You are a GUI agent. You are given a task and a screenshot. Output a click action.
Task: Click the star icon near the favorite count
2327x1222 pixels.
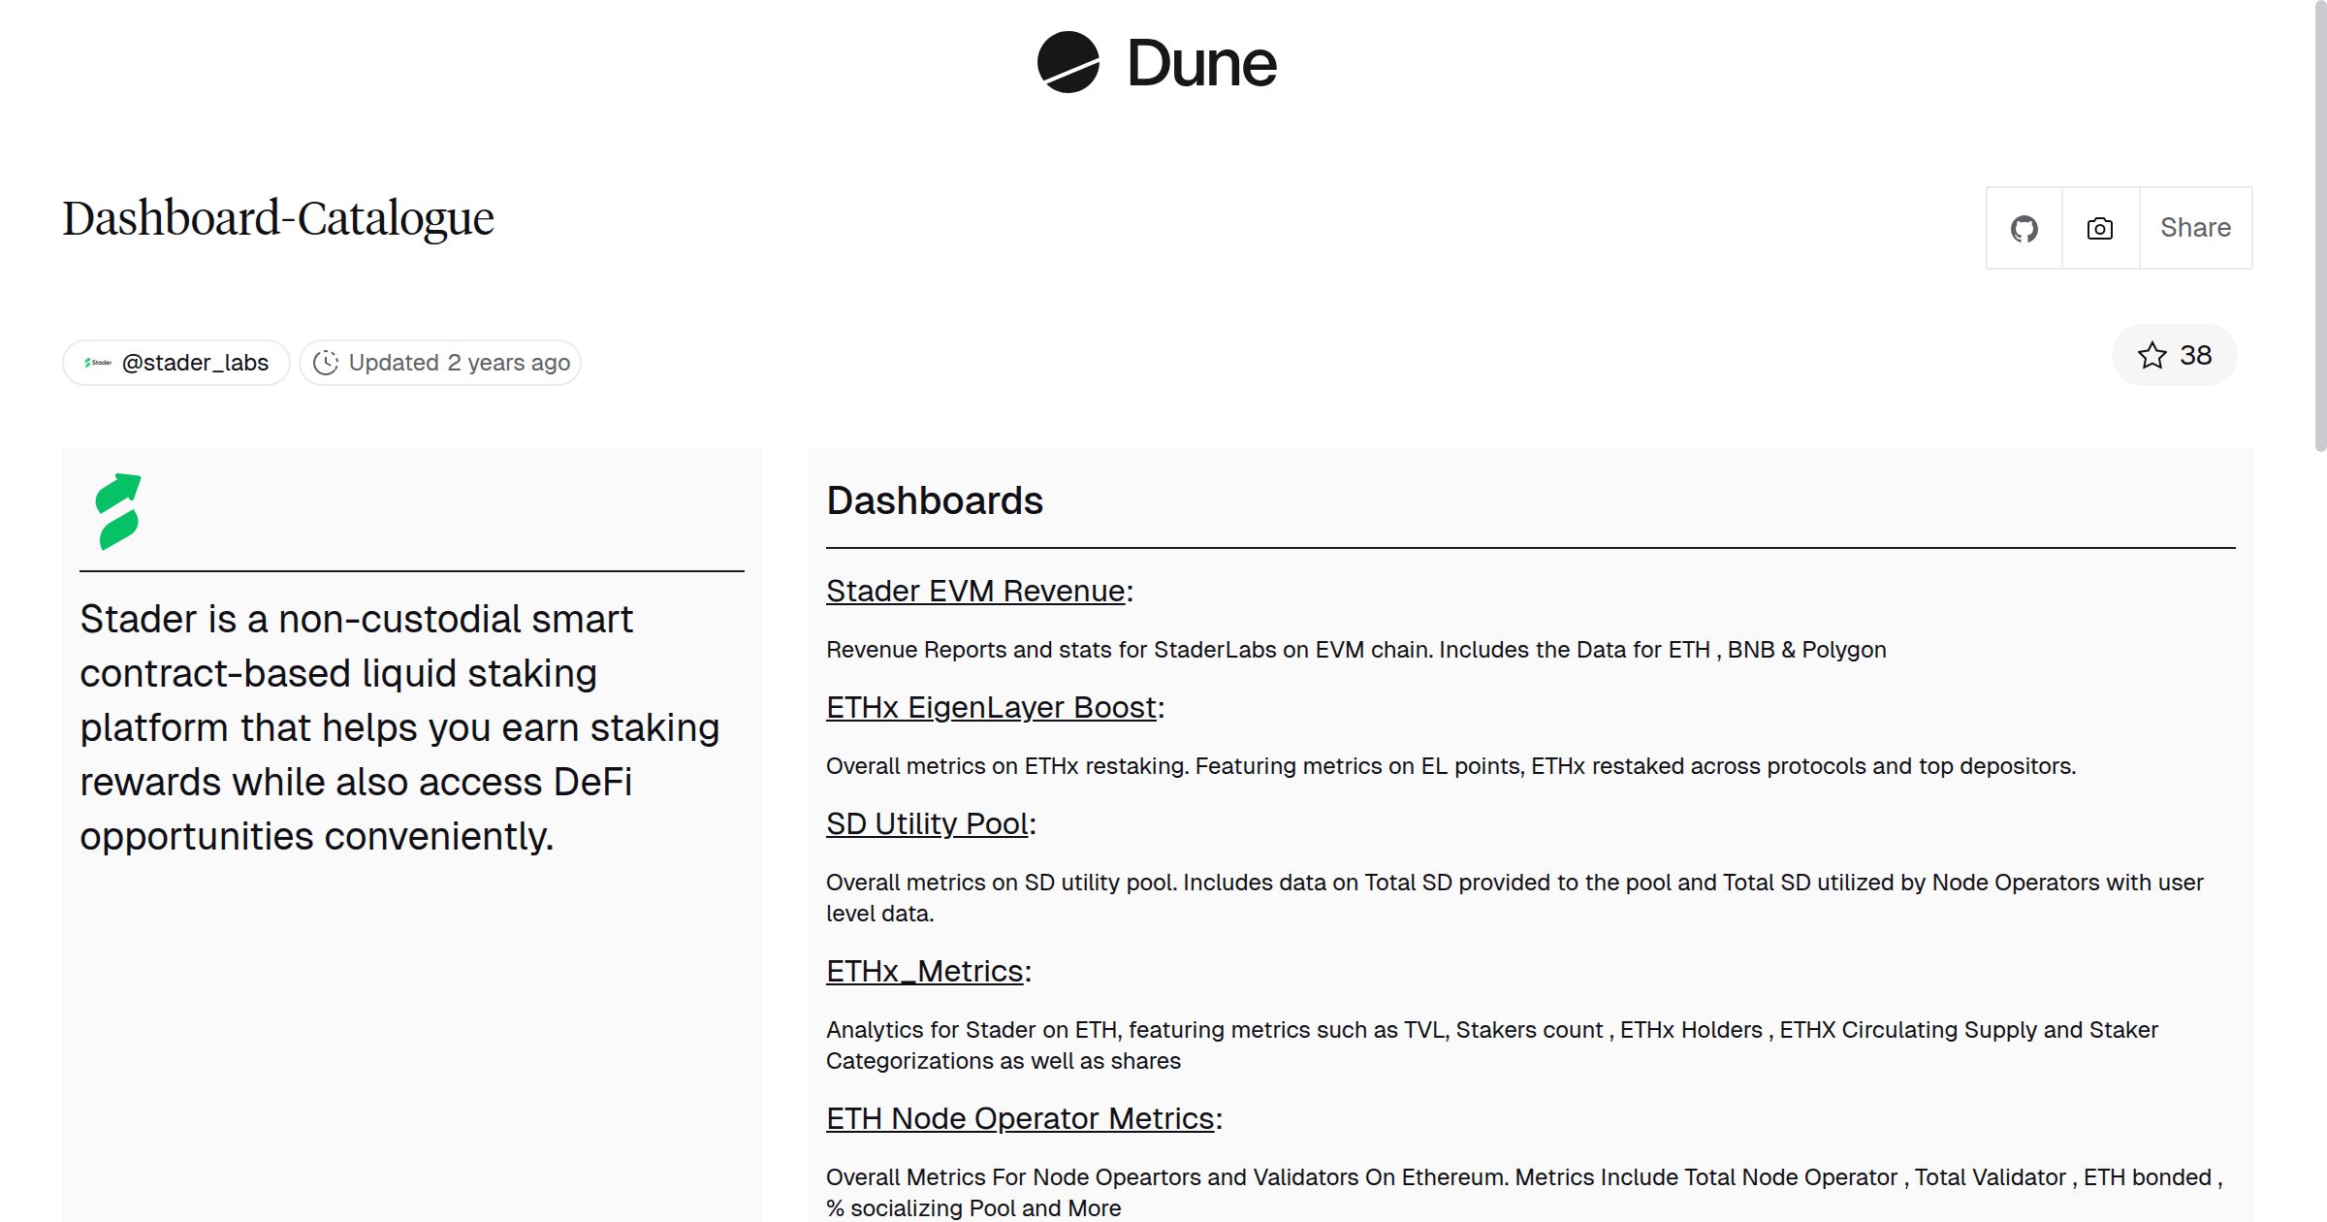[x=2152, y=356]
